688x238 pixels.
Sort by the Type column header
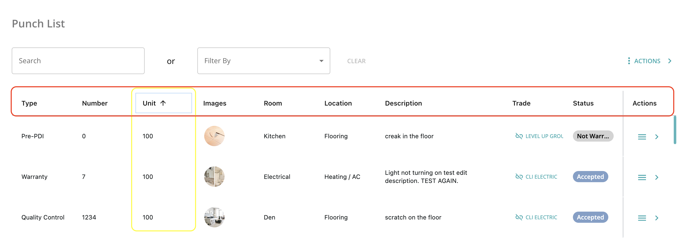click(x=29, y=103)
